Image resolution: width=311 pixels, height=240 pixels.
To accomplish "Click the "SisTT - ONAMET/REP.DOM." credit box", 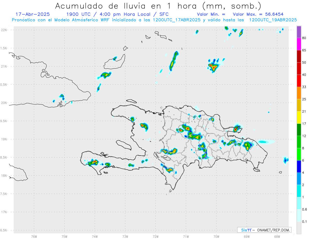I will click(x=264, y=230).
